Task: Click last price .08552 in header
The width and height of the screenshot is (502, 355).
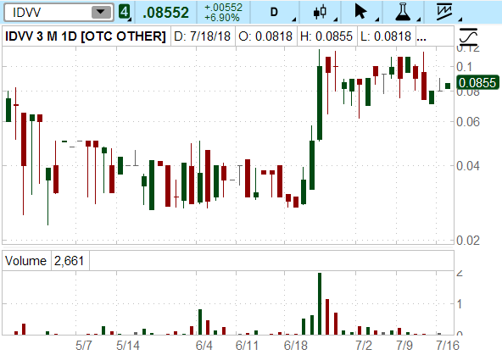Action: [x=166, y=13]
